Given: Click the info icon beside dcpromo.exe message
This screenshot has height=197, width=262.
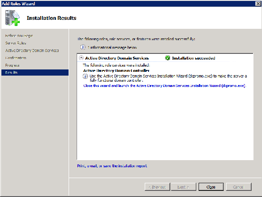Looking at the screenshot, I should point(85,76).
